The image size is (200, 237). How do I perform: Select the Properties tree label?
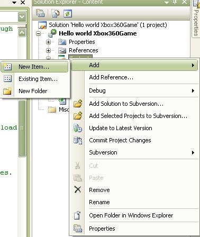(x=82, y=42)
